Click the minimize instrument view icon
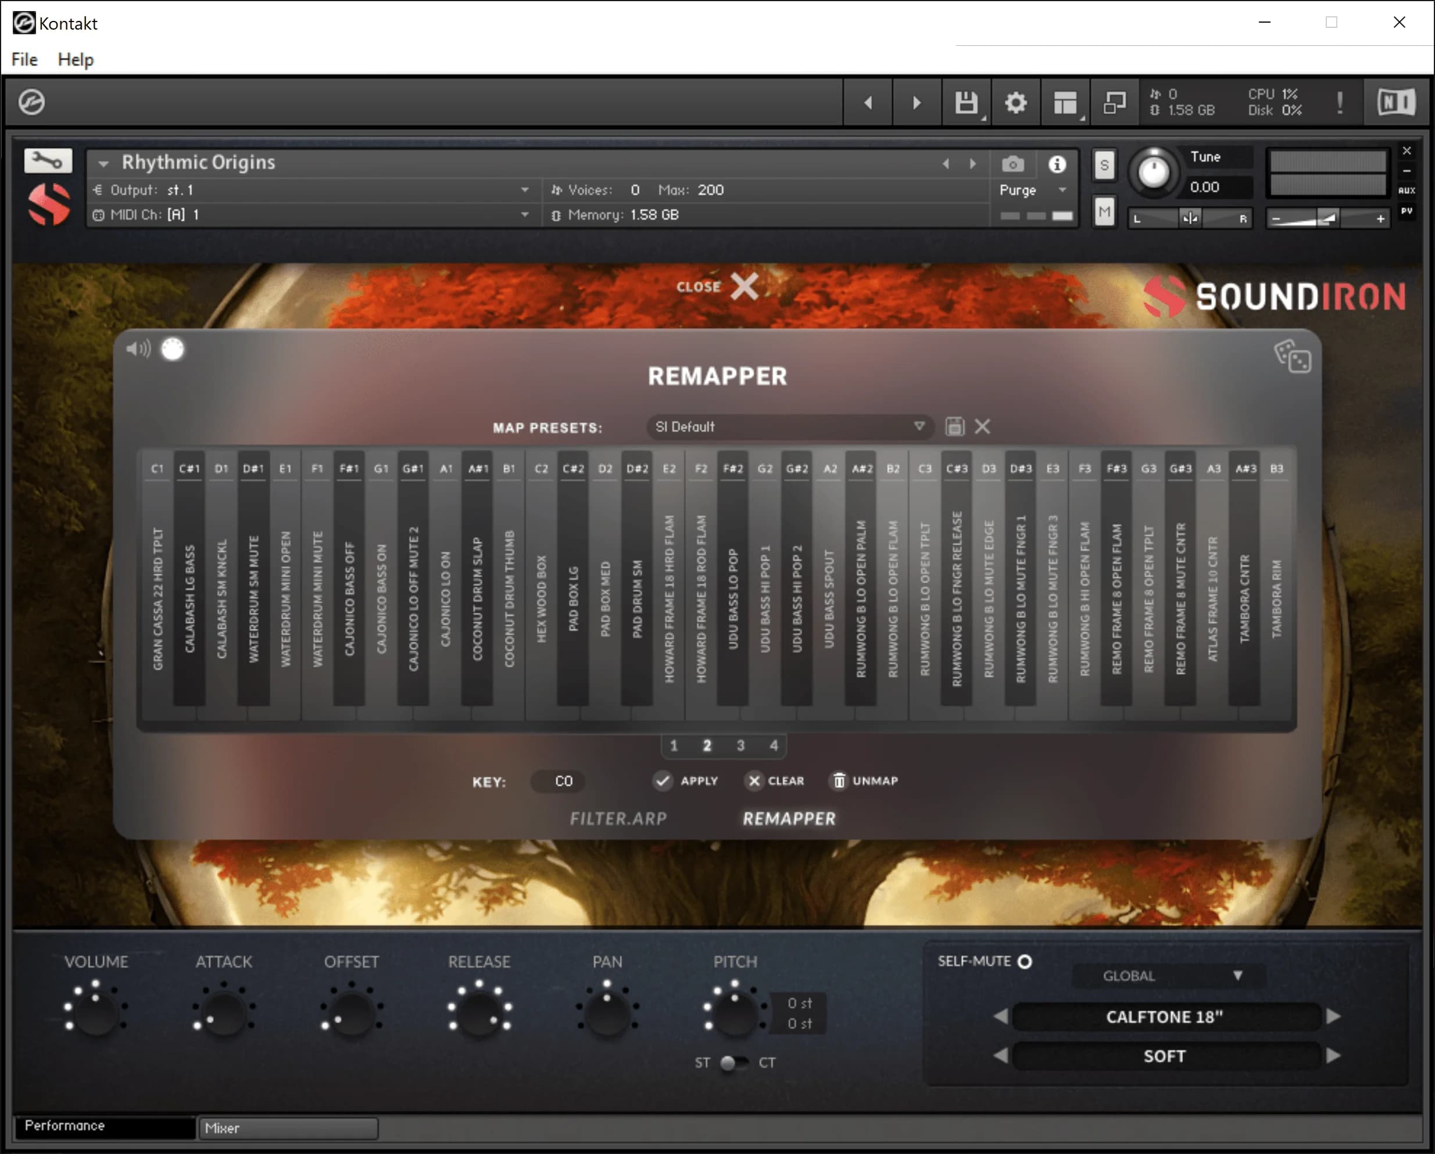The height and width of the screenshot is (1154, 1435). (1114, 102)
